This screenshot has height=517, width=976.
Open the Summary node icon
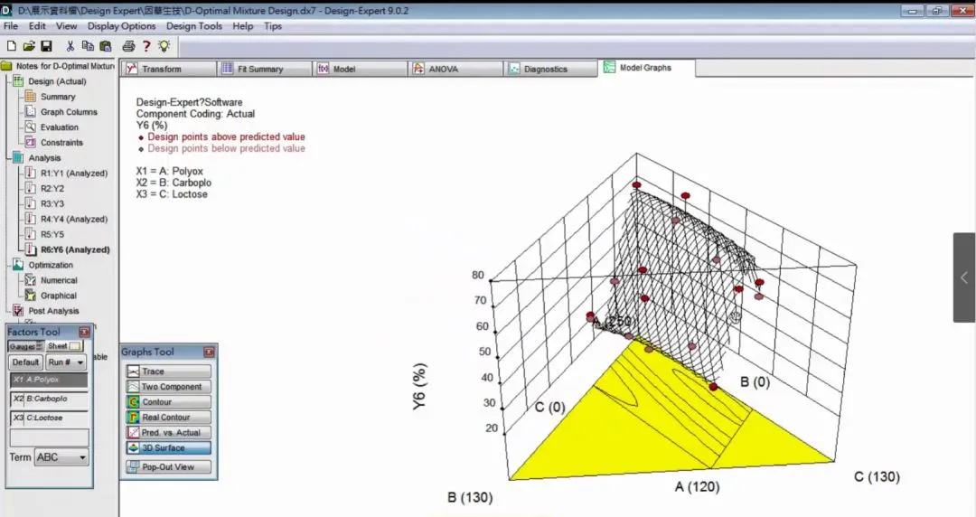(30, 97)
